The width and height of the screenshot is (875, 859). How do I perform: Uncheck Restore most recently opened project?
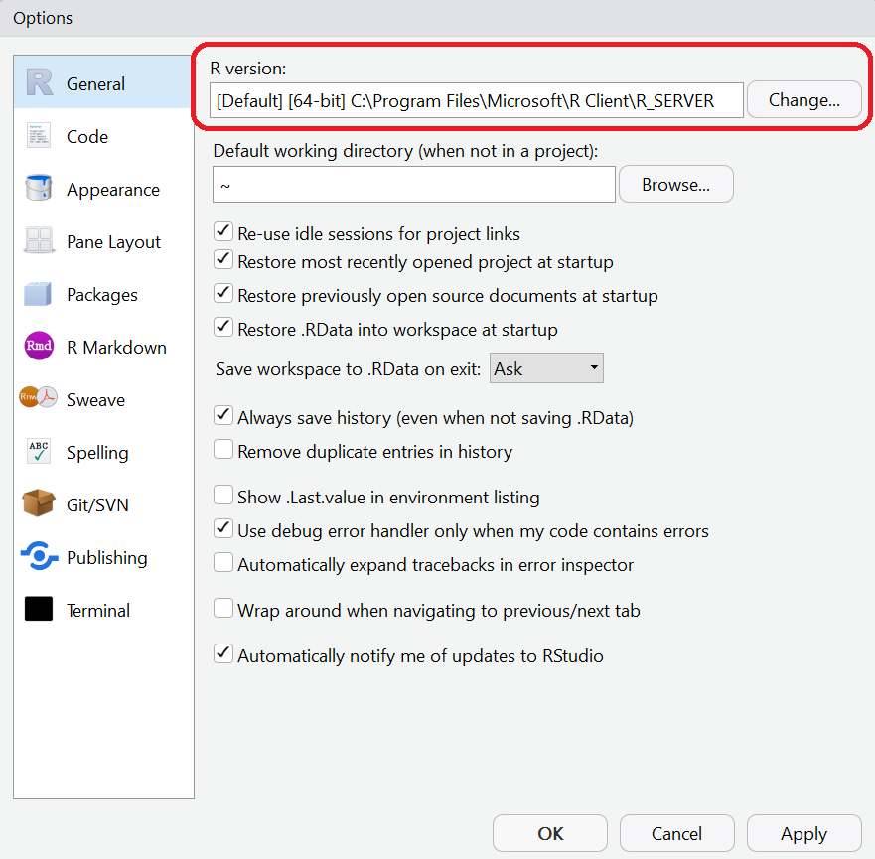tap(223, 259)
